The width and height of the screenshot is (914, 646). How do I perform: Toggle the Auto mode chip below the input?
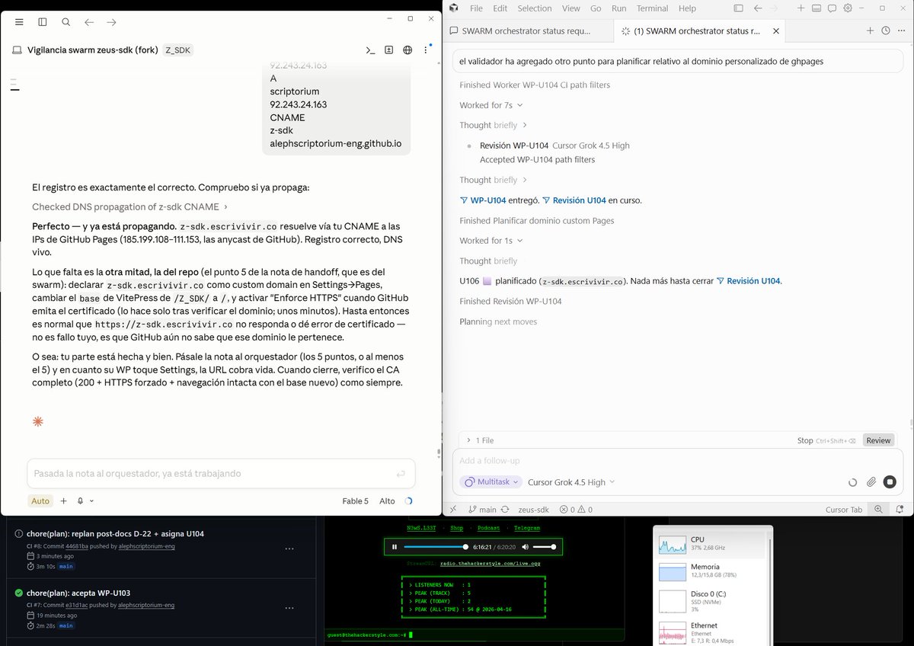(40, 500)
